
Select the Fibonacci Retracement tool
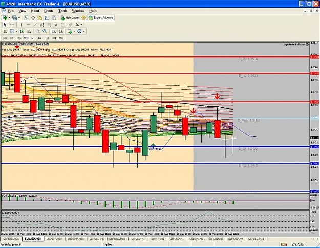tap(49, 25)
